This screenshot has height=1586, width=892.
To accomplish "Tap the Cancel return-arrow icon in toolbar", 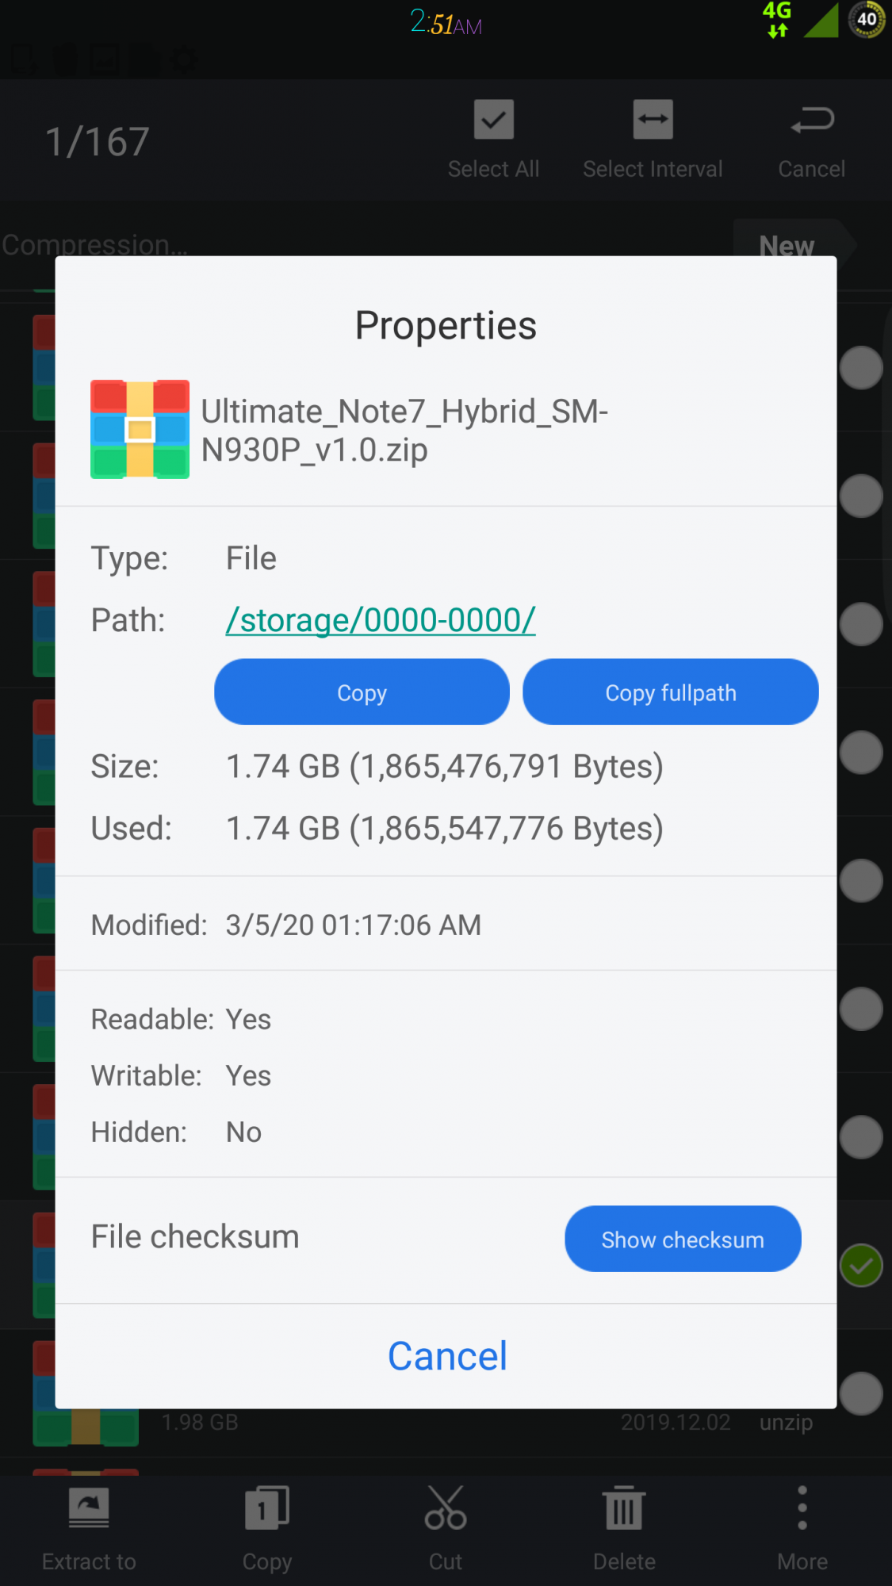I will [811, 120].
